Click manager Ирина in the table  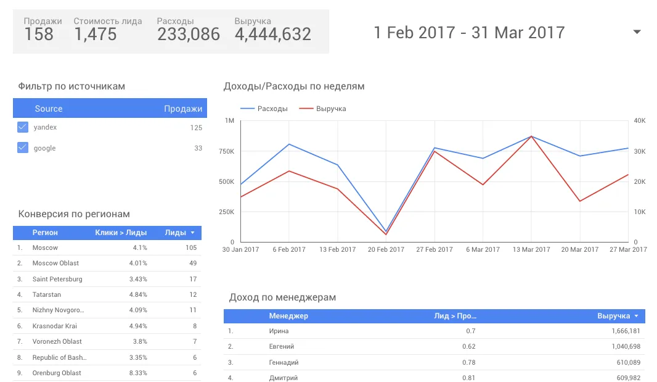point(279,331)
